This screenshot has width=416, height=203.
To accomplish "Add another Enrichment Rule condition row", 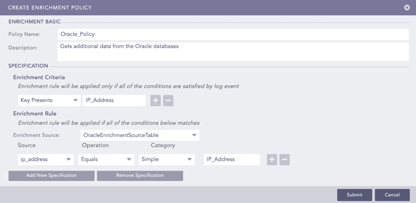I will coord(272,159).
